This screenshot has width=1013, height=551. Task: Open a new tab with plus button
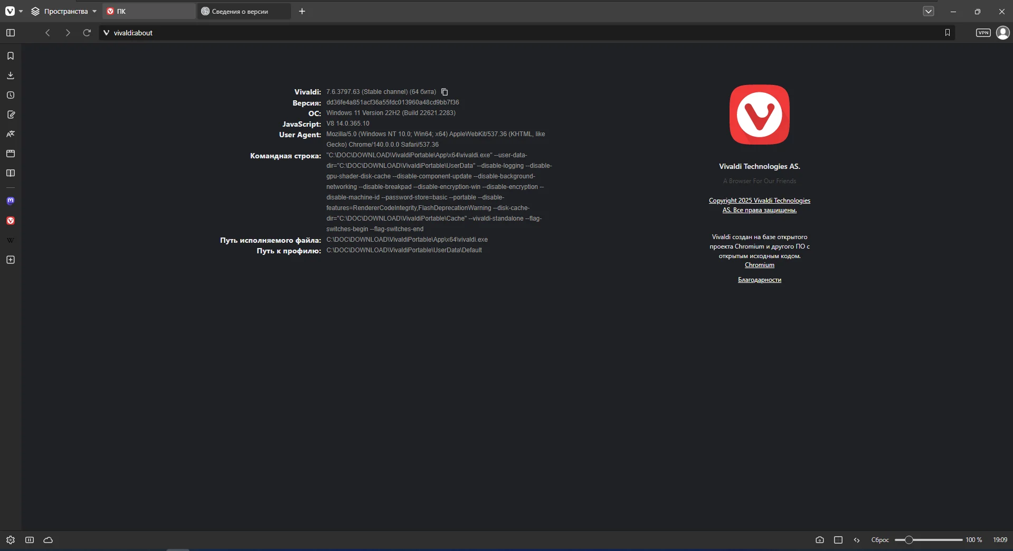(x=302, y=11)
